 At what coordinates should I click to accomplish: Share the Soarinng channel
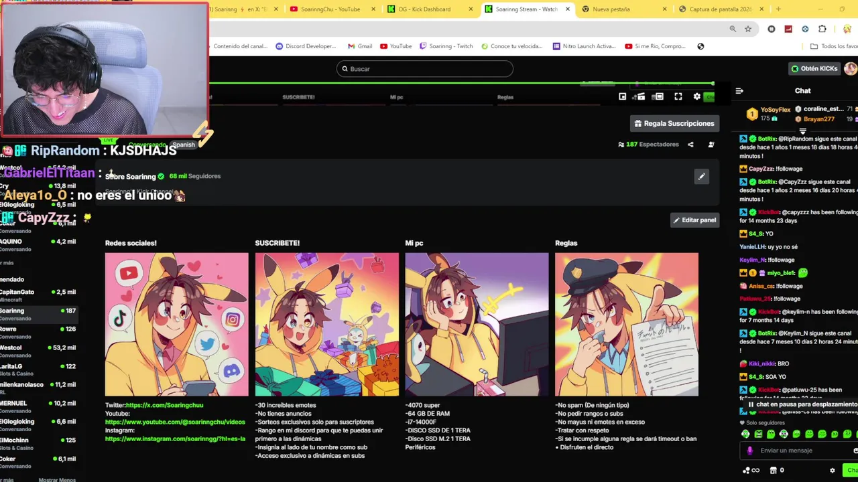690,145
